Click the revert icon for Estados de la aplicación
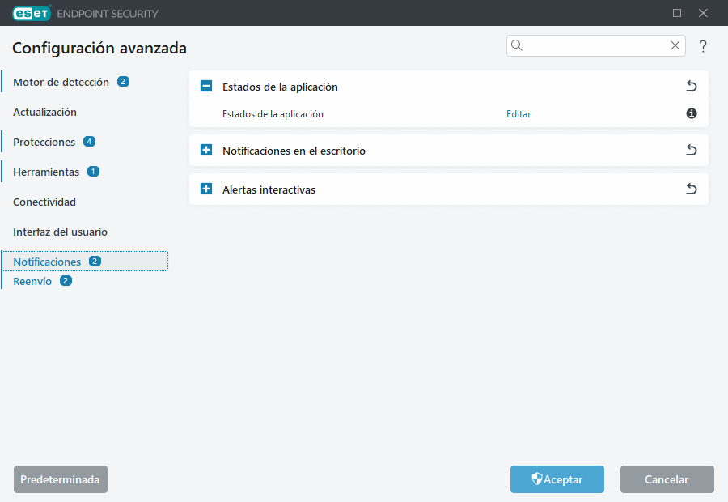The image size is (728, 502). [691, 86]
